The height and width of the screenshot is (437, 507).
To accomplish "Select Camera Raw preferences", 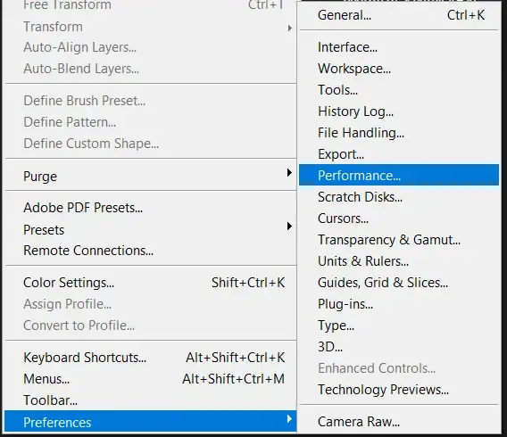I will tap(399, 422).
